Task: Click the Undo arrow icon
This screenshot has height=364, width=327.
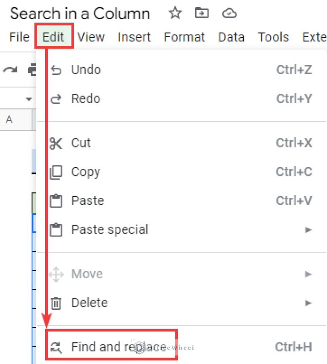Action: [x=56, y=69]
